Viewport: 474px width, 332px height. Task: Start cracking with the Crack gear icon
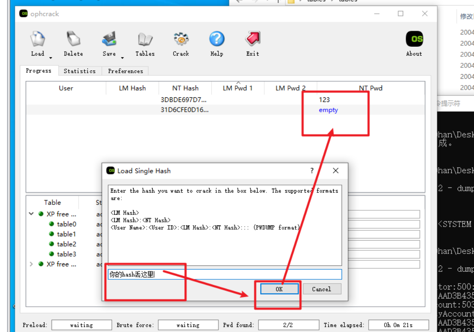click(x=181, y=40)
